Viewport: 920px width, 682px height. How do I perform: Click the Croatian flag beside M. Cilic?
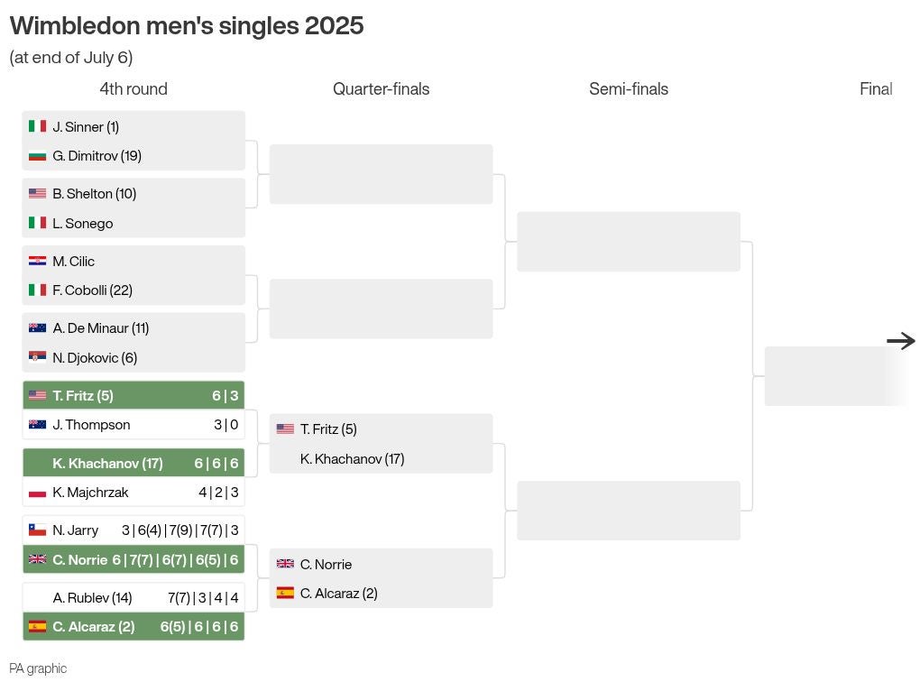click(38, 261)
